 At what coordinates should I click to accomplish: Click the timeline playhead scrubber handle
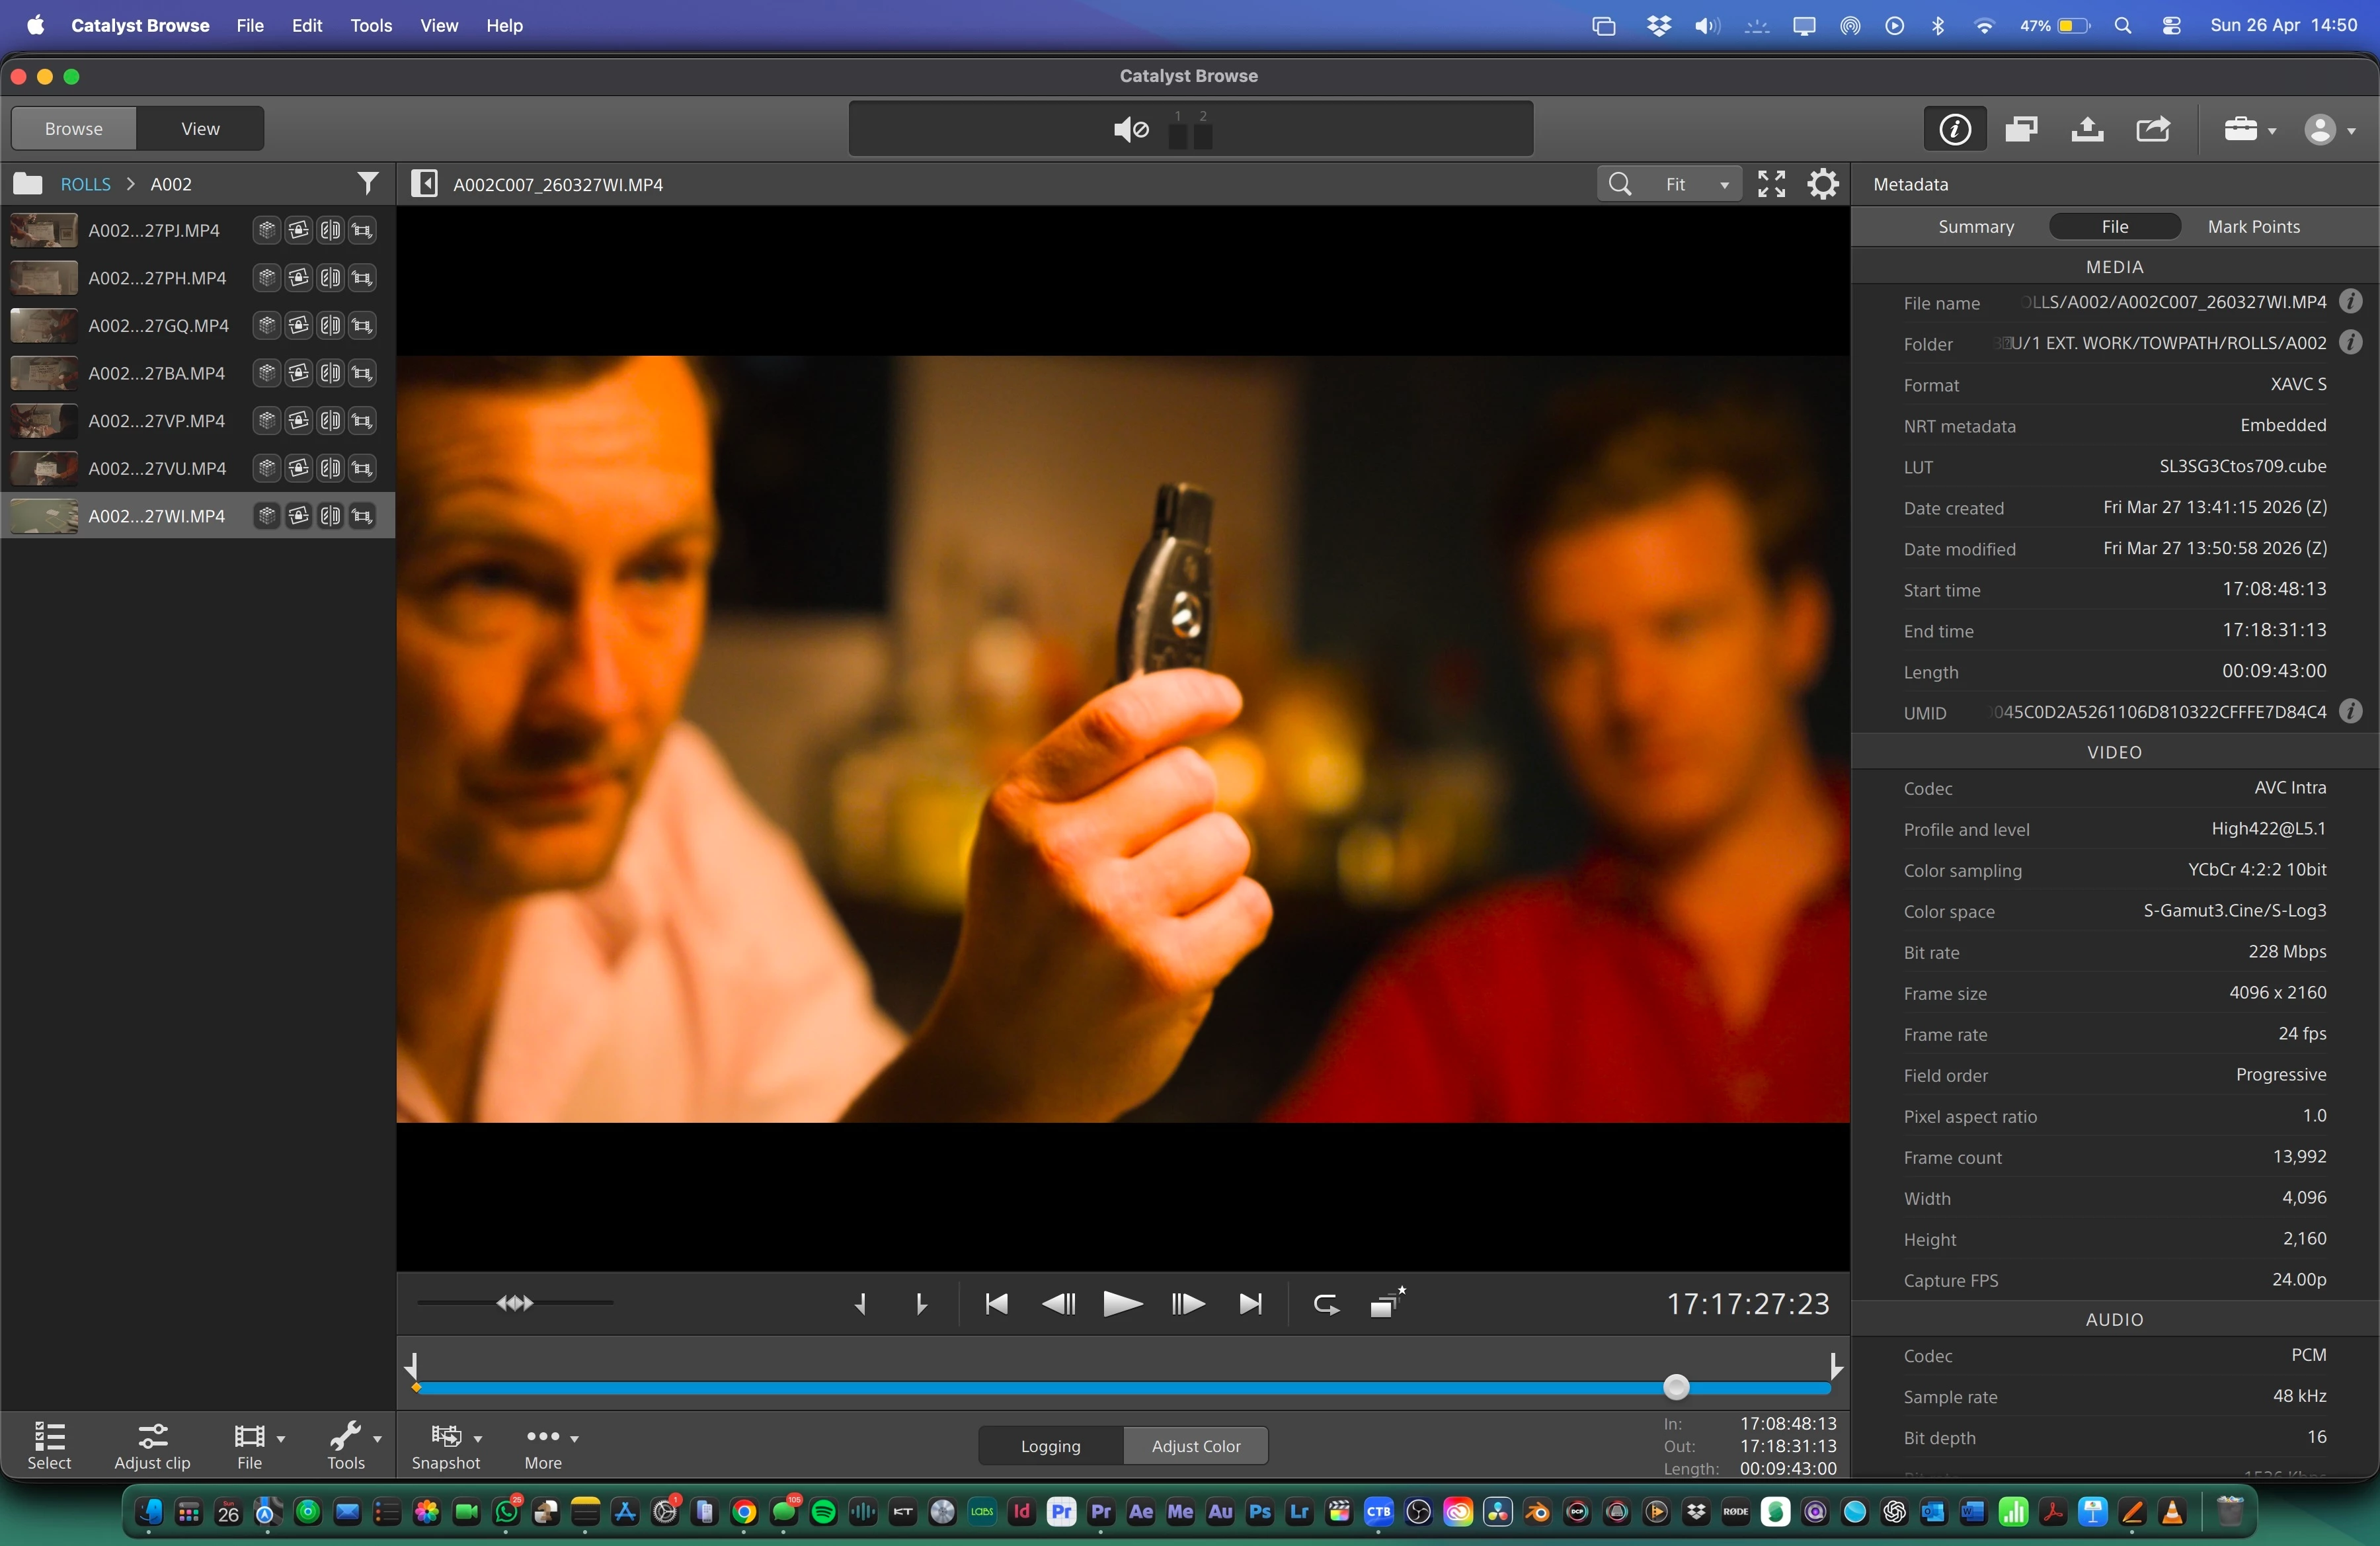click(x=1676, y=1387)
